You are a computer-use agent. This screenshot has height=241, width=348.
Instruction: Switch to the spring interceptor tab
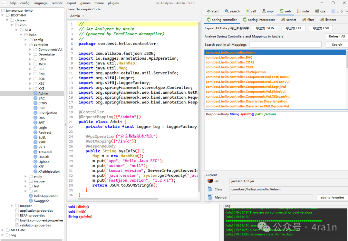coord(259,20)
